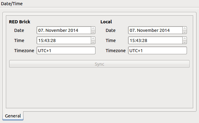This screenshot has height=123, width=199.
Task: Select the Local heading label
Action: point(106,22)
